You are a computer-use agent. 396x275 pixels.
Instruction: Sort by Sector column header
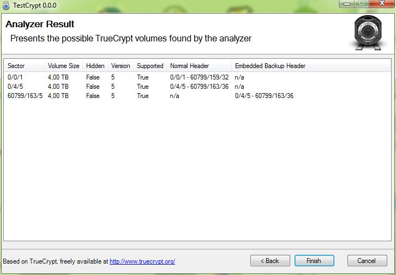click(24, 66)
